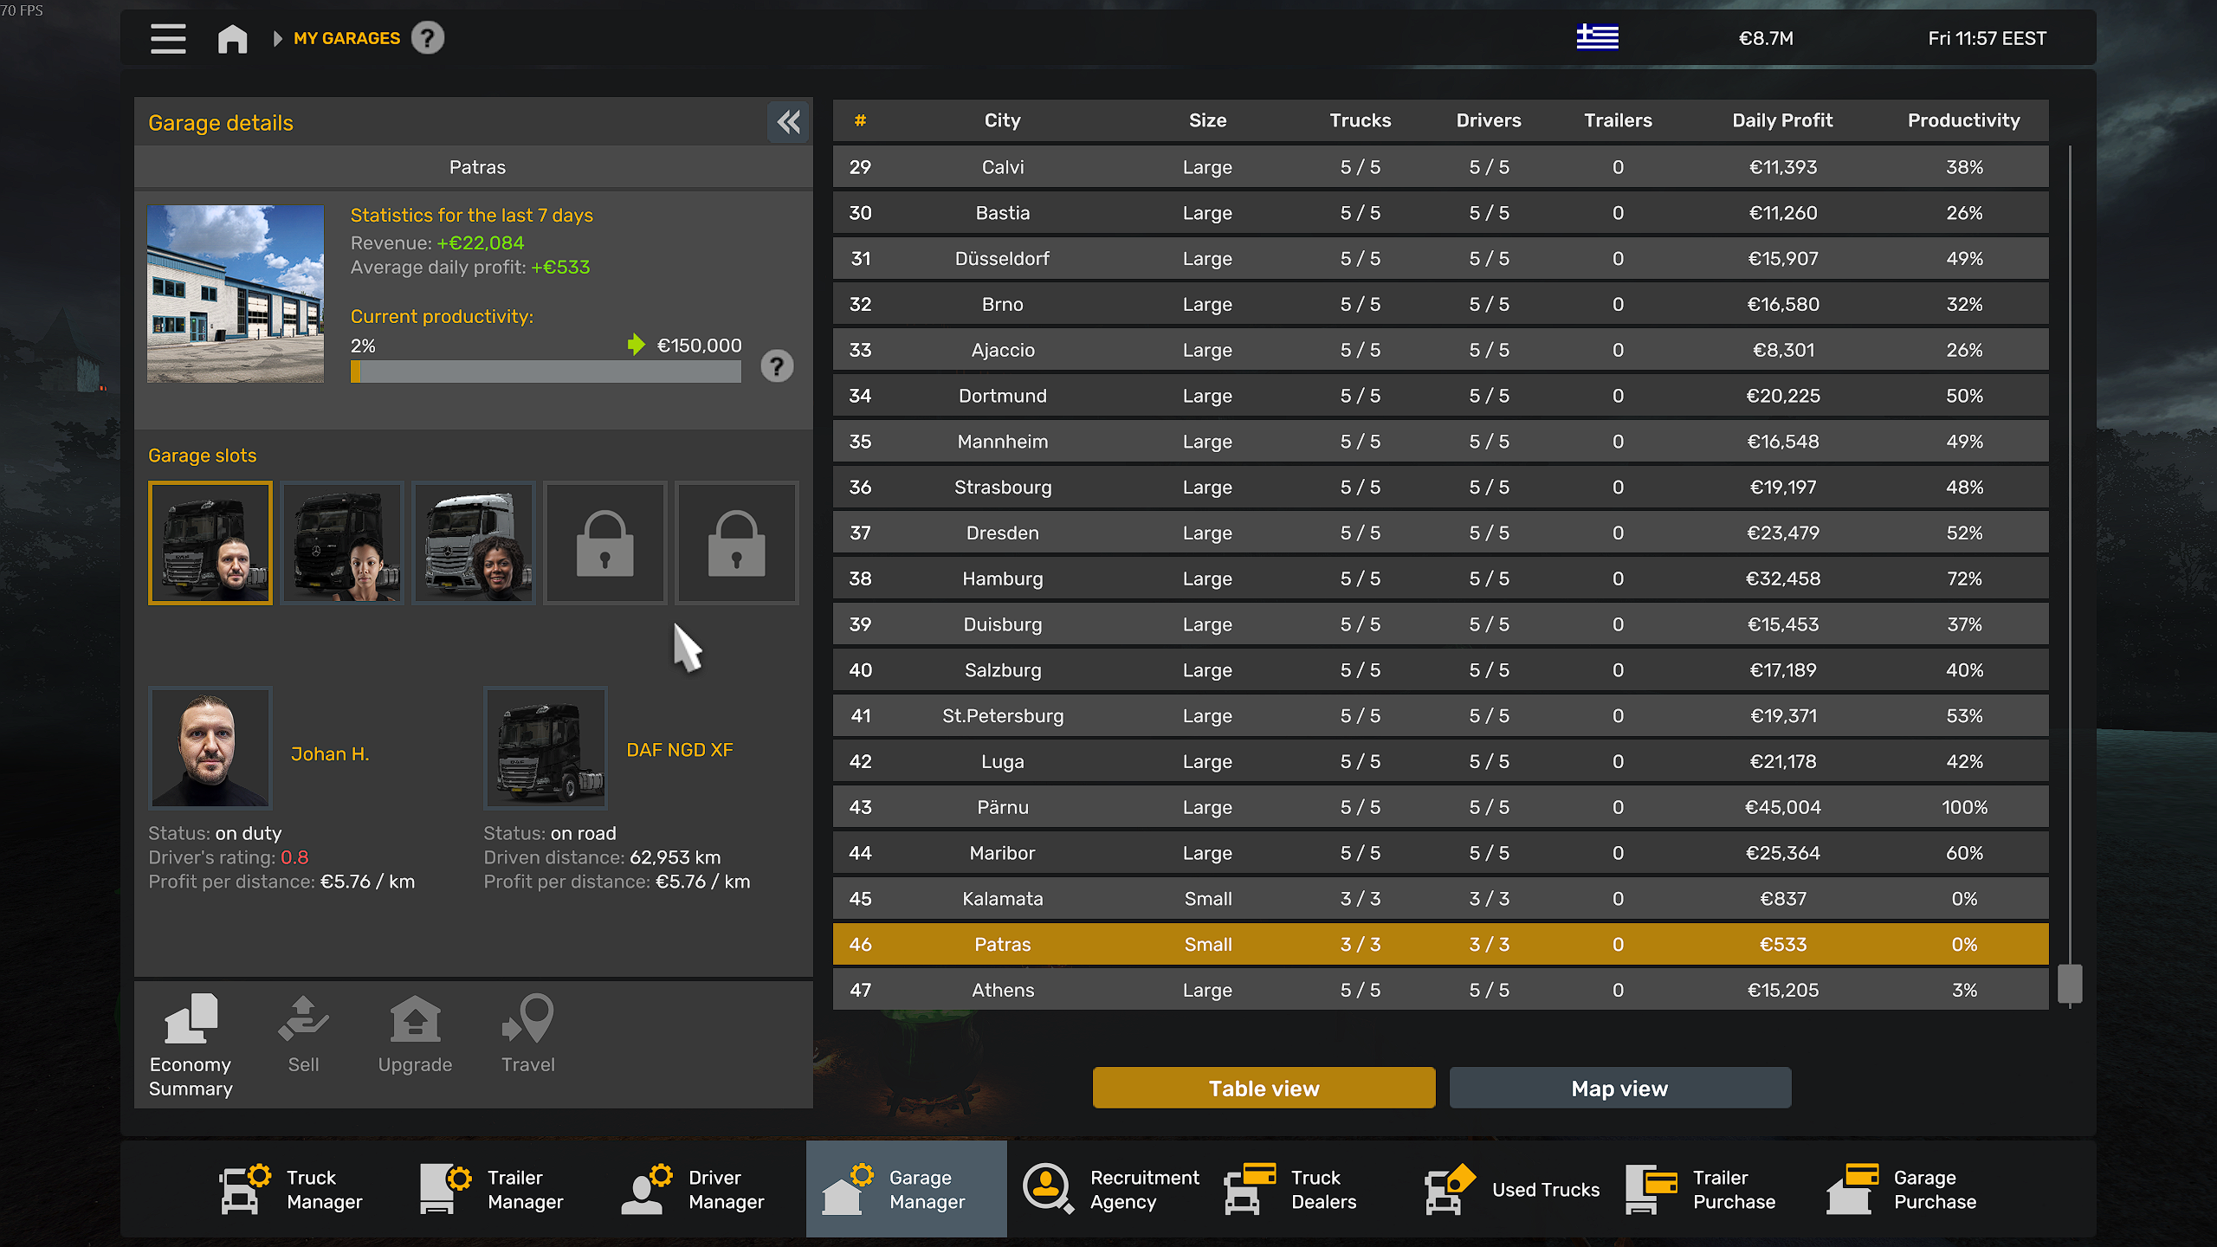Open the productivity help question mark
This screenshot has width=2217, height=1247.
click(x=777, y=366)
